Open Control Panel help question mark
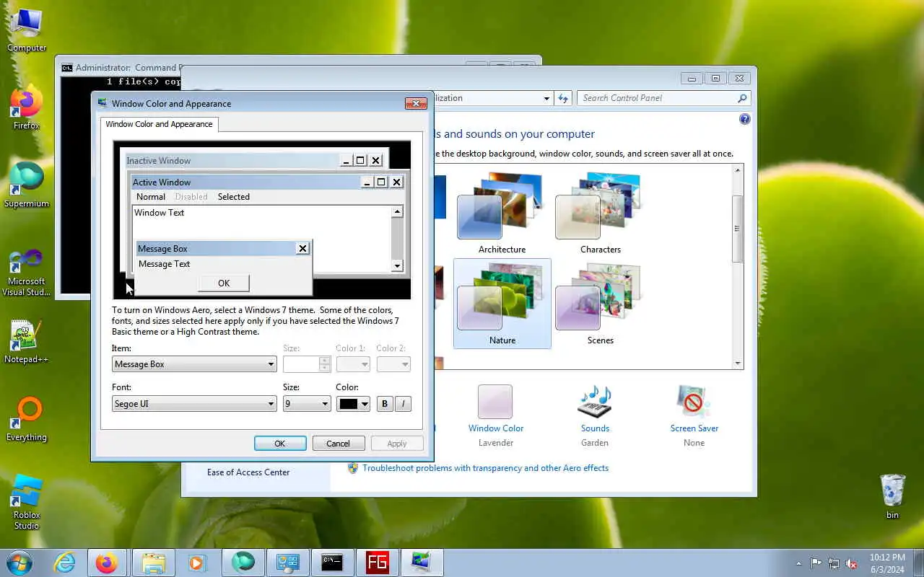924x577 pixels. click(744, 119)
